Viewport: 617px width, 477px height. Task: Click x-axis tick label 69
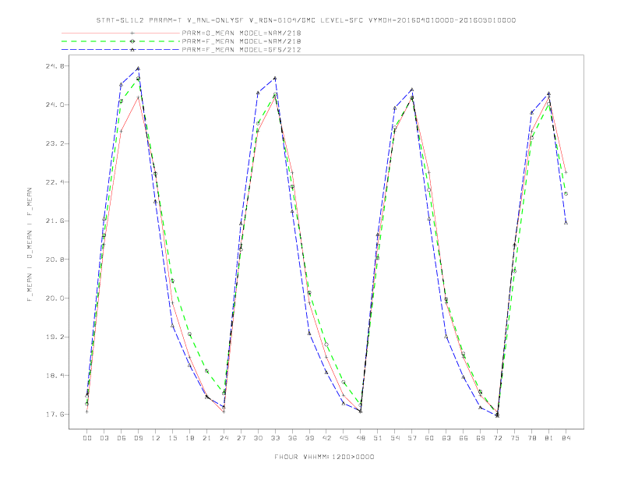click(481, 438)
